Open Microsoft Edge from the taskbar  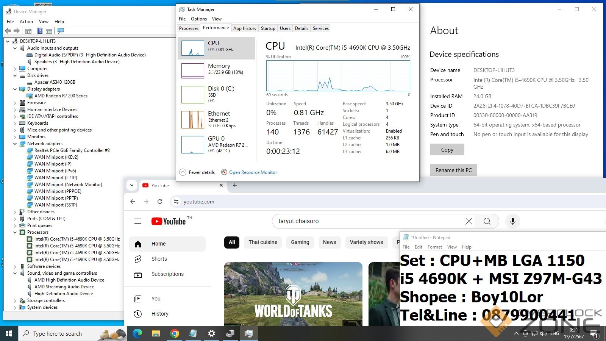[137, 333]
